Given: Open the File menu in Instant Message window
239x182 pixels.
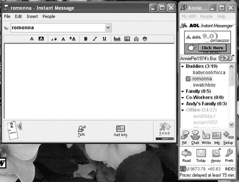Looking at the screenshot, I should (x=7, y=17).
